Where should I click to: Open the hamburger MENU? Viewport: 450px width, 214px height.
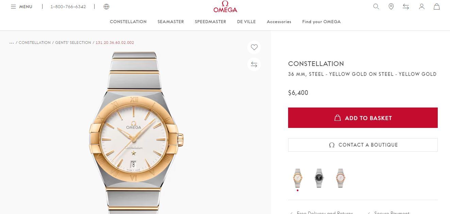[21, 6]
